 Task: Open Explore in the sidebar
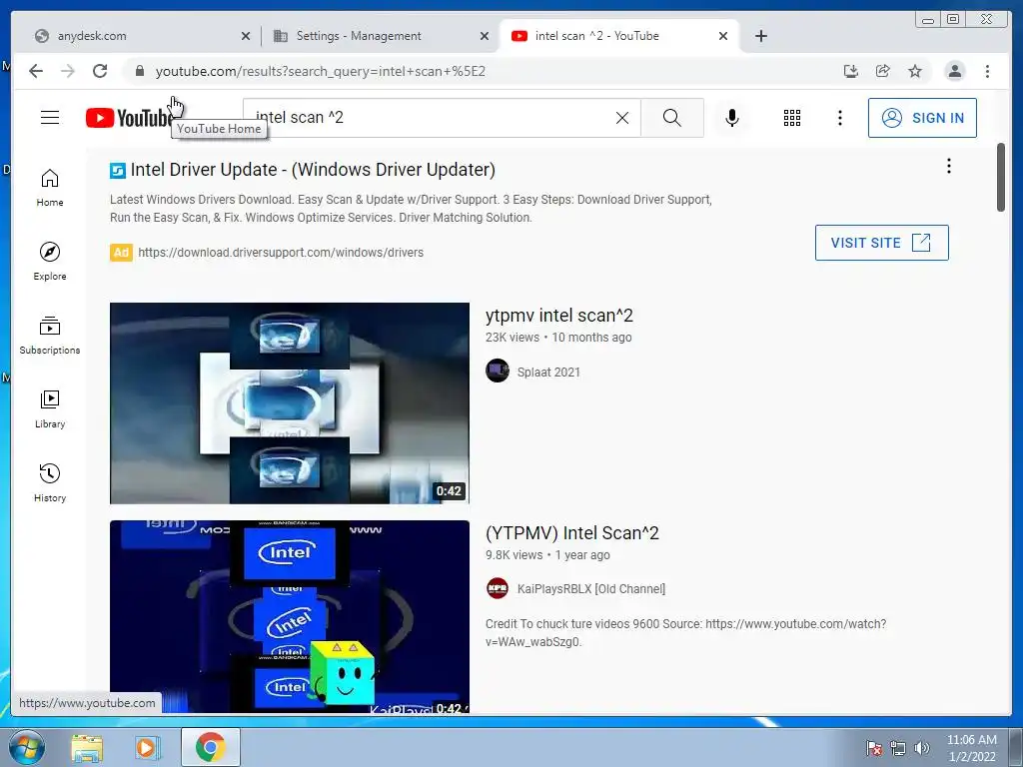pyautogui.click(x=50, y=262)
